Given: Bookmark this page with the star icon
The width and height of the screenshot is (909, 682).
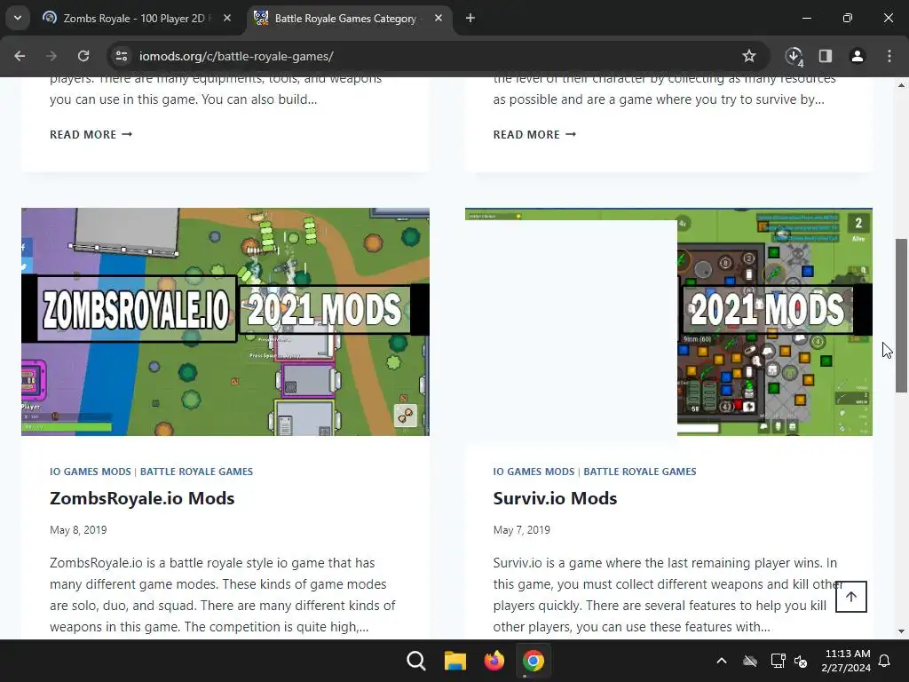Looking at the screenshot, I should click(x=749, y=56).
